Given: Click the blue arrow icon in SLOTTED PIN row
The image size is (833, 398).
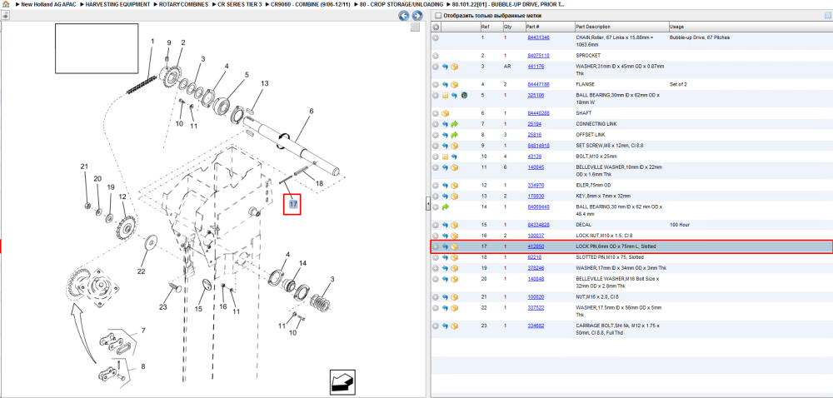Looking at the screenshot, I should click(x=445, y=257).
